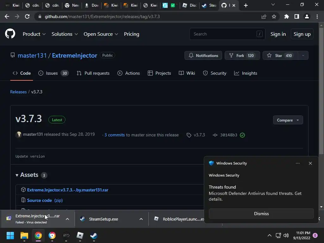Viewport: 324px width, 243px height.
Task: Switch to the Security tab
Action: coord(215,73)
